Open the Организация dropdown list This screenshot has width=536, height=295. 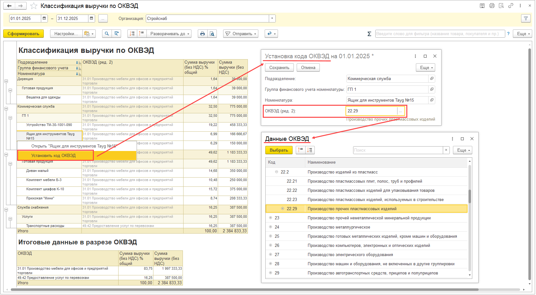(x=272, y=18)
